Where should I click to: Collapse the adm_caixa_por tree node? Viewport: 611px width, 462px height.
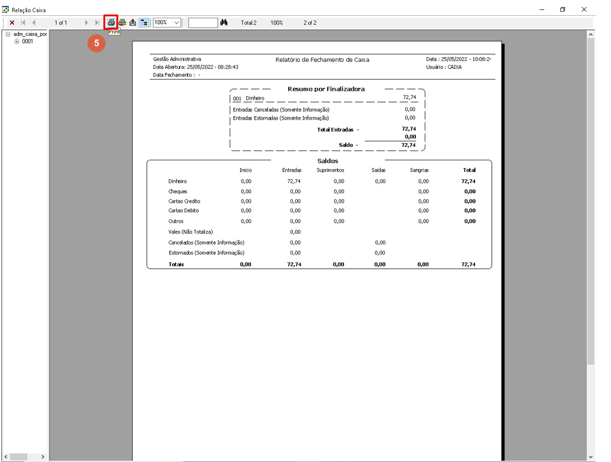(8, 34)
